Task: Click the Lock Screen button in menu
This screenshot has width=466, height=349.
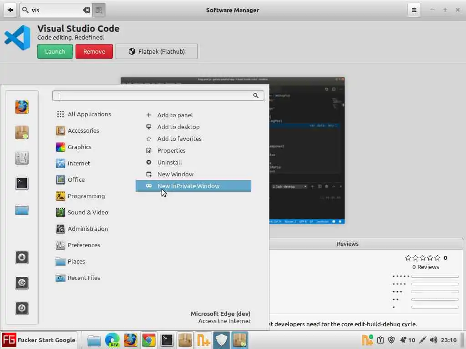Action: click(22, 257)
